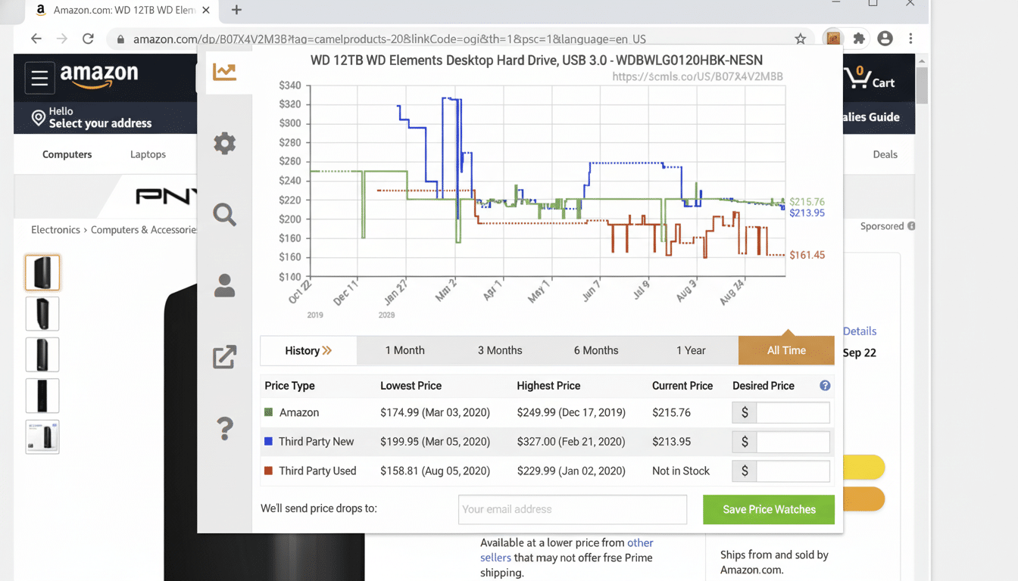Open Amazon's hamburger navigation menu

pos(39,78)
